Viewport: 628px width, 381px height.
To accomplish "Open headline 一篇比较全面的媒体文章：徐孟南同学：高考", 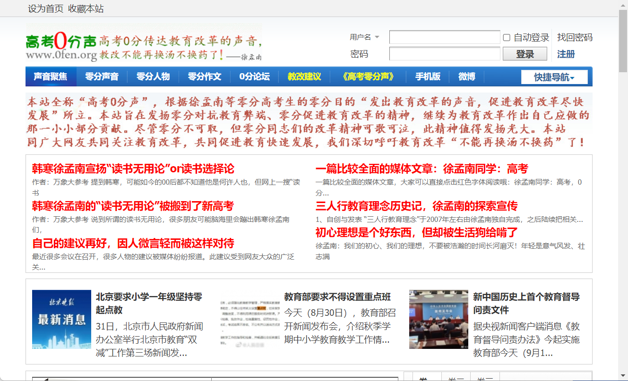I will (422, 169).
